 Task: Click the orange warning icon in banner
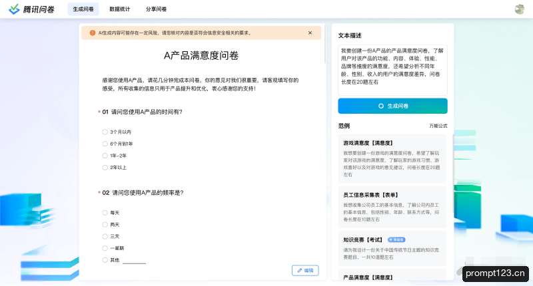click(x=93, y=33)
